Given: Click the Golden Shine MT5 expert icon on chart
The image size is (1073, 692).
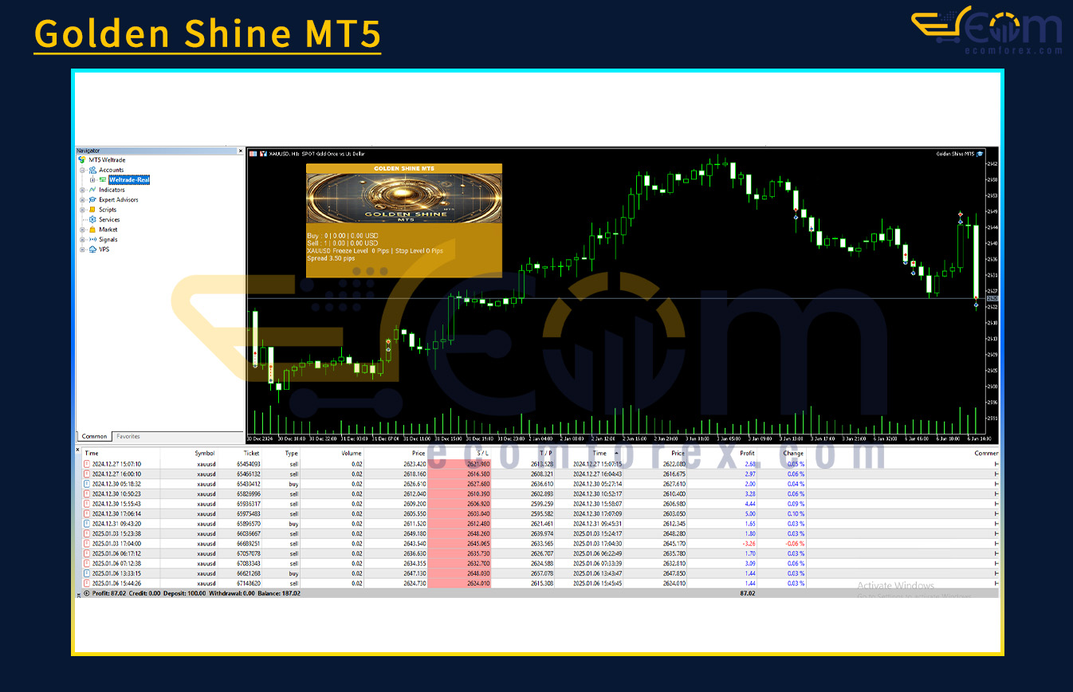Looking at the screenshot, I should pyautogui.click(x=981, y=153).
